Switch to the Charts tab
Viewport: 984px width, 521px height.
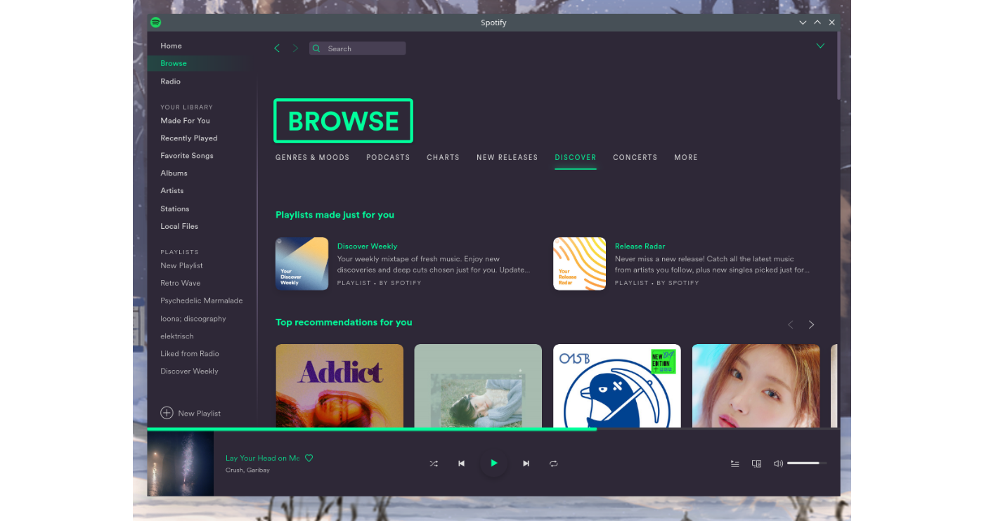click(x=443, y=158)
